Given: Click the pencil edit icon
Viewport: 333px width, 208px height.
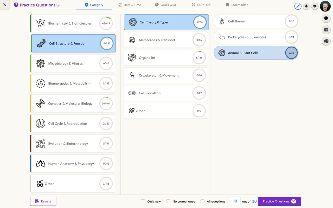Looking at the screenshot, I should point(298,6).
